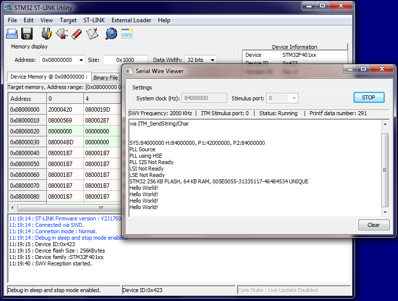398x301 pixels.
Task: Open the Edit menu
Action: click(x=29, y=20)
